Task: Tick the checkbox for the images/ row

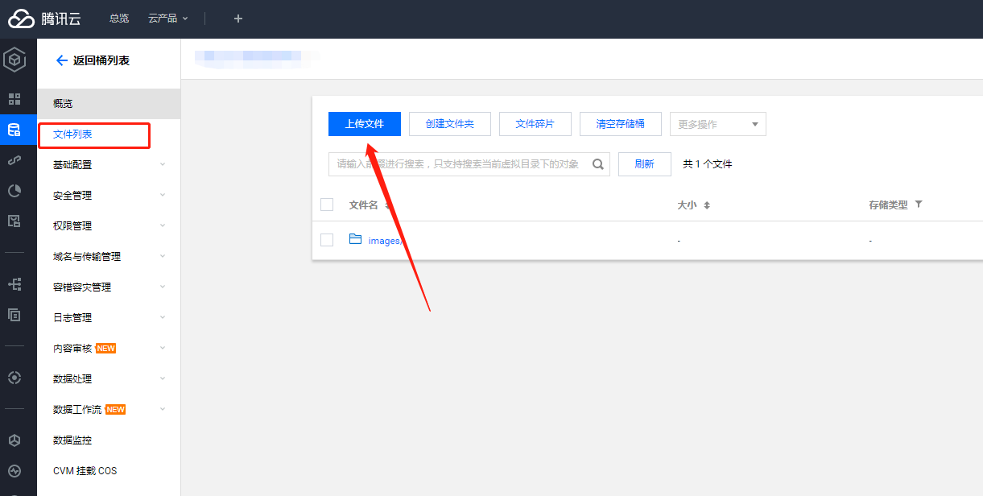Action: pyautogui.click(x=327, y=240)
